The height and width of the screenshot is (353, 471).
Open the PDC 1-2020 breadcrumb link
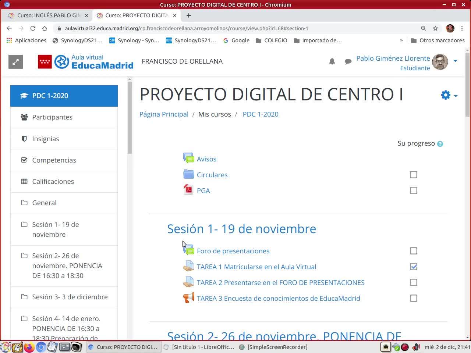[261, 114]
